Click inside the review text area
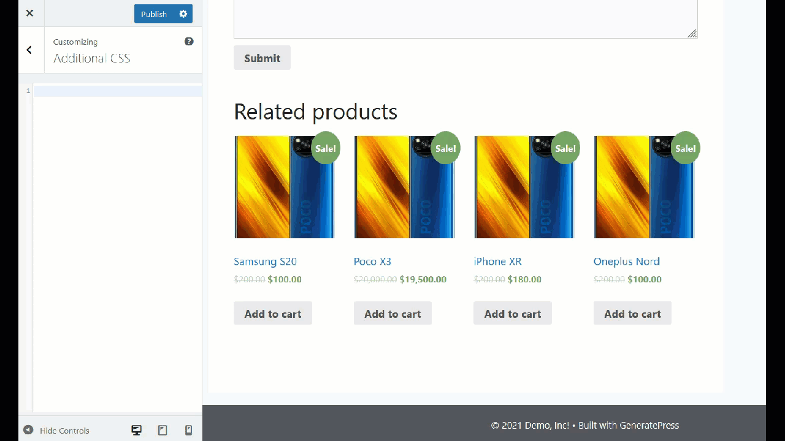 (x=465, y=18)
